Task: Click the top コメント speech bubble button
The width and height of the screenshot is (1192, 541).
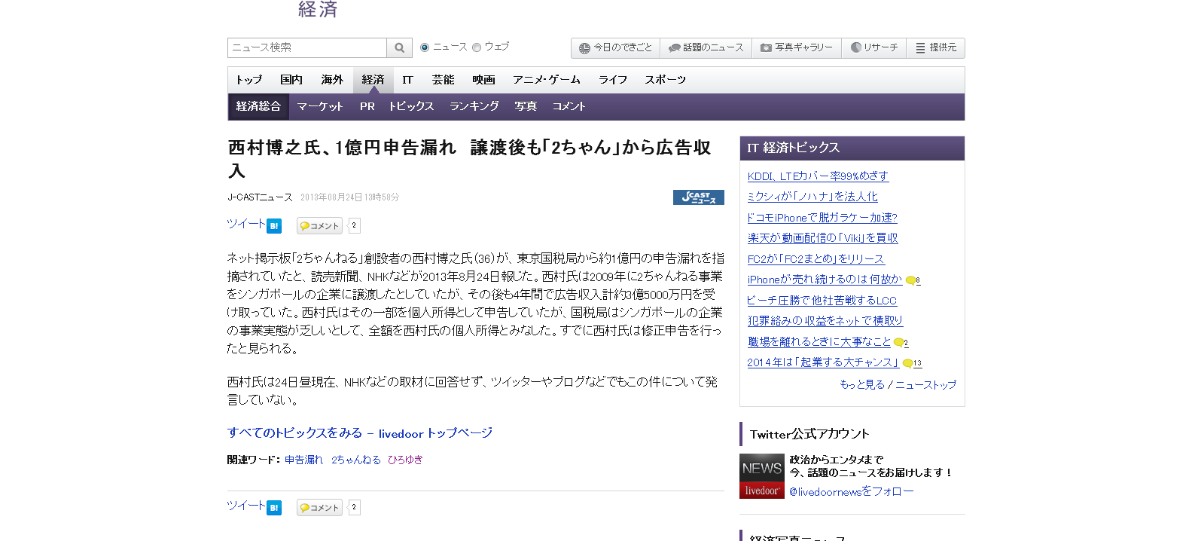Action: click(319, 226)
